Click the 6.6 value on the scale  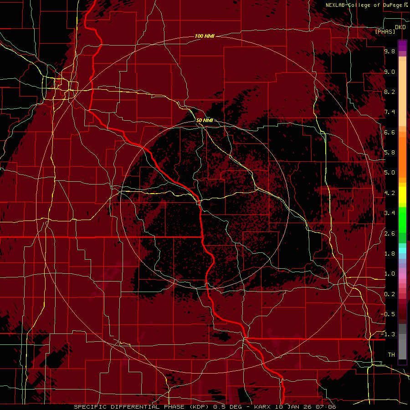pos(389,132)
